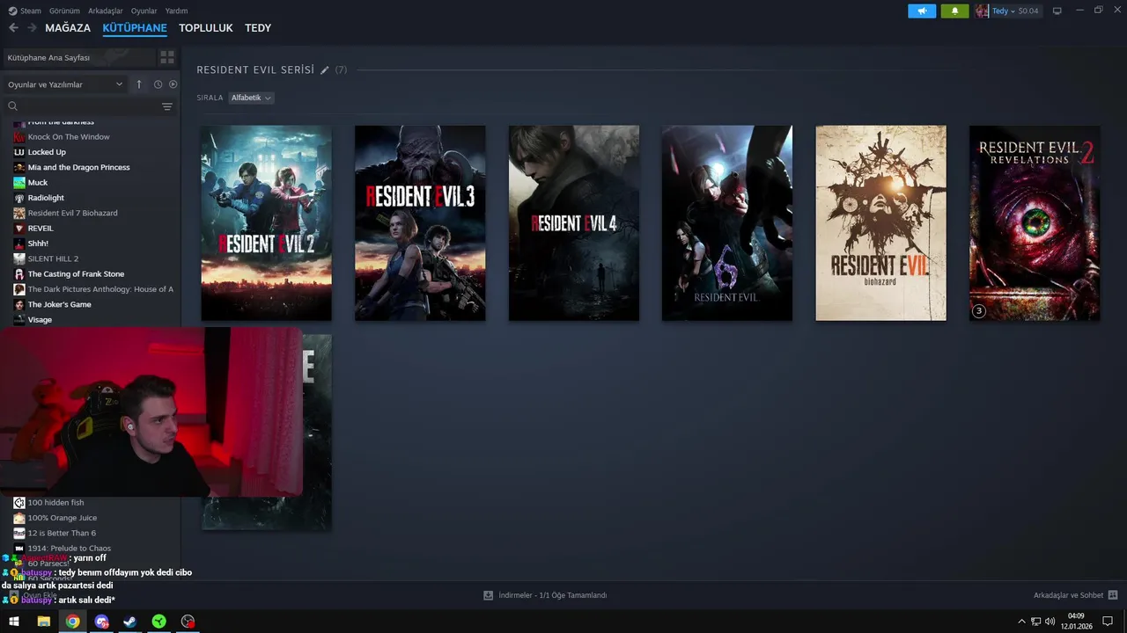Open İndirmeler downloads status link

[x=552, y=595]
